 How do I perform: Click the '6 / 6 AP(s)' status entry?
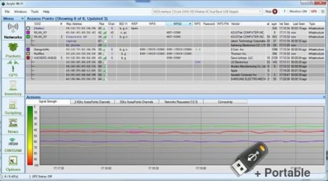(x=11, y=176)
